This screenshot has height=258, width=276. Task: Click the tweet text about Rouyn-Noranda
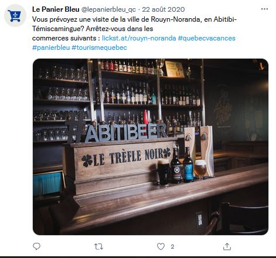point(134,29)
